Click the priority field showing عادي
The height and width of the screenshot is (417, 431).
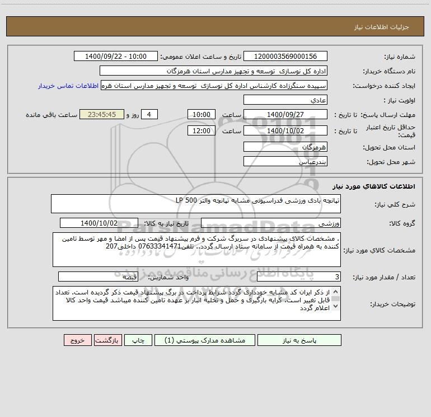[x=285, y=100]
